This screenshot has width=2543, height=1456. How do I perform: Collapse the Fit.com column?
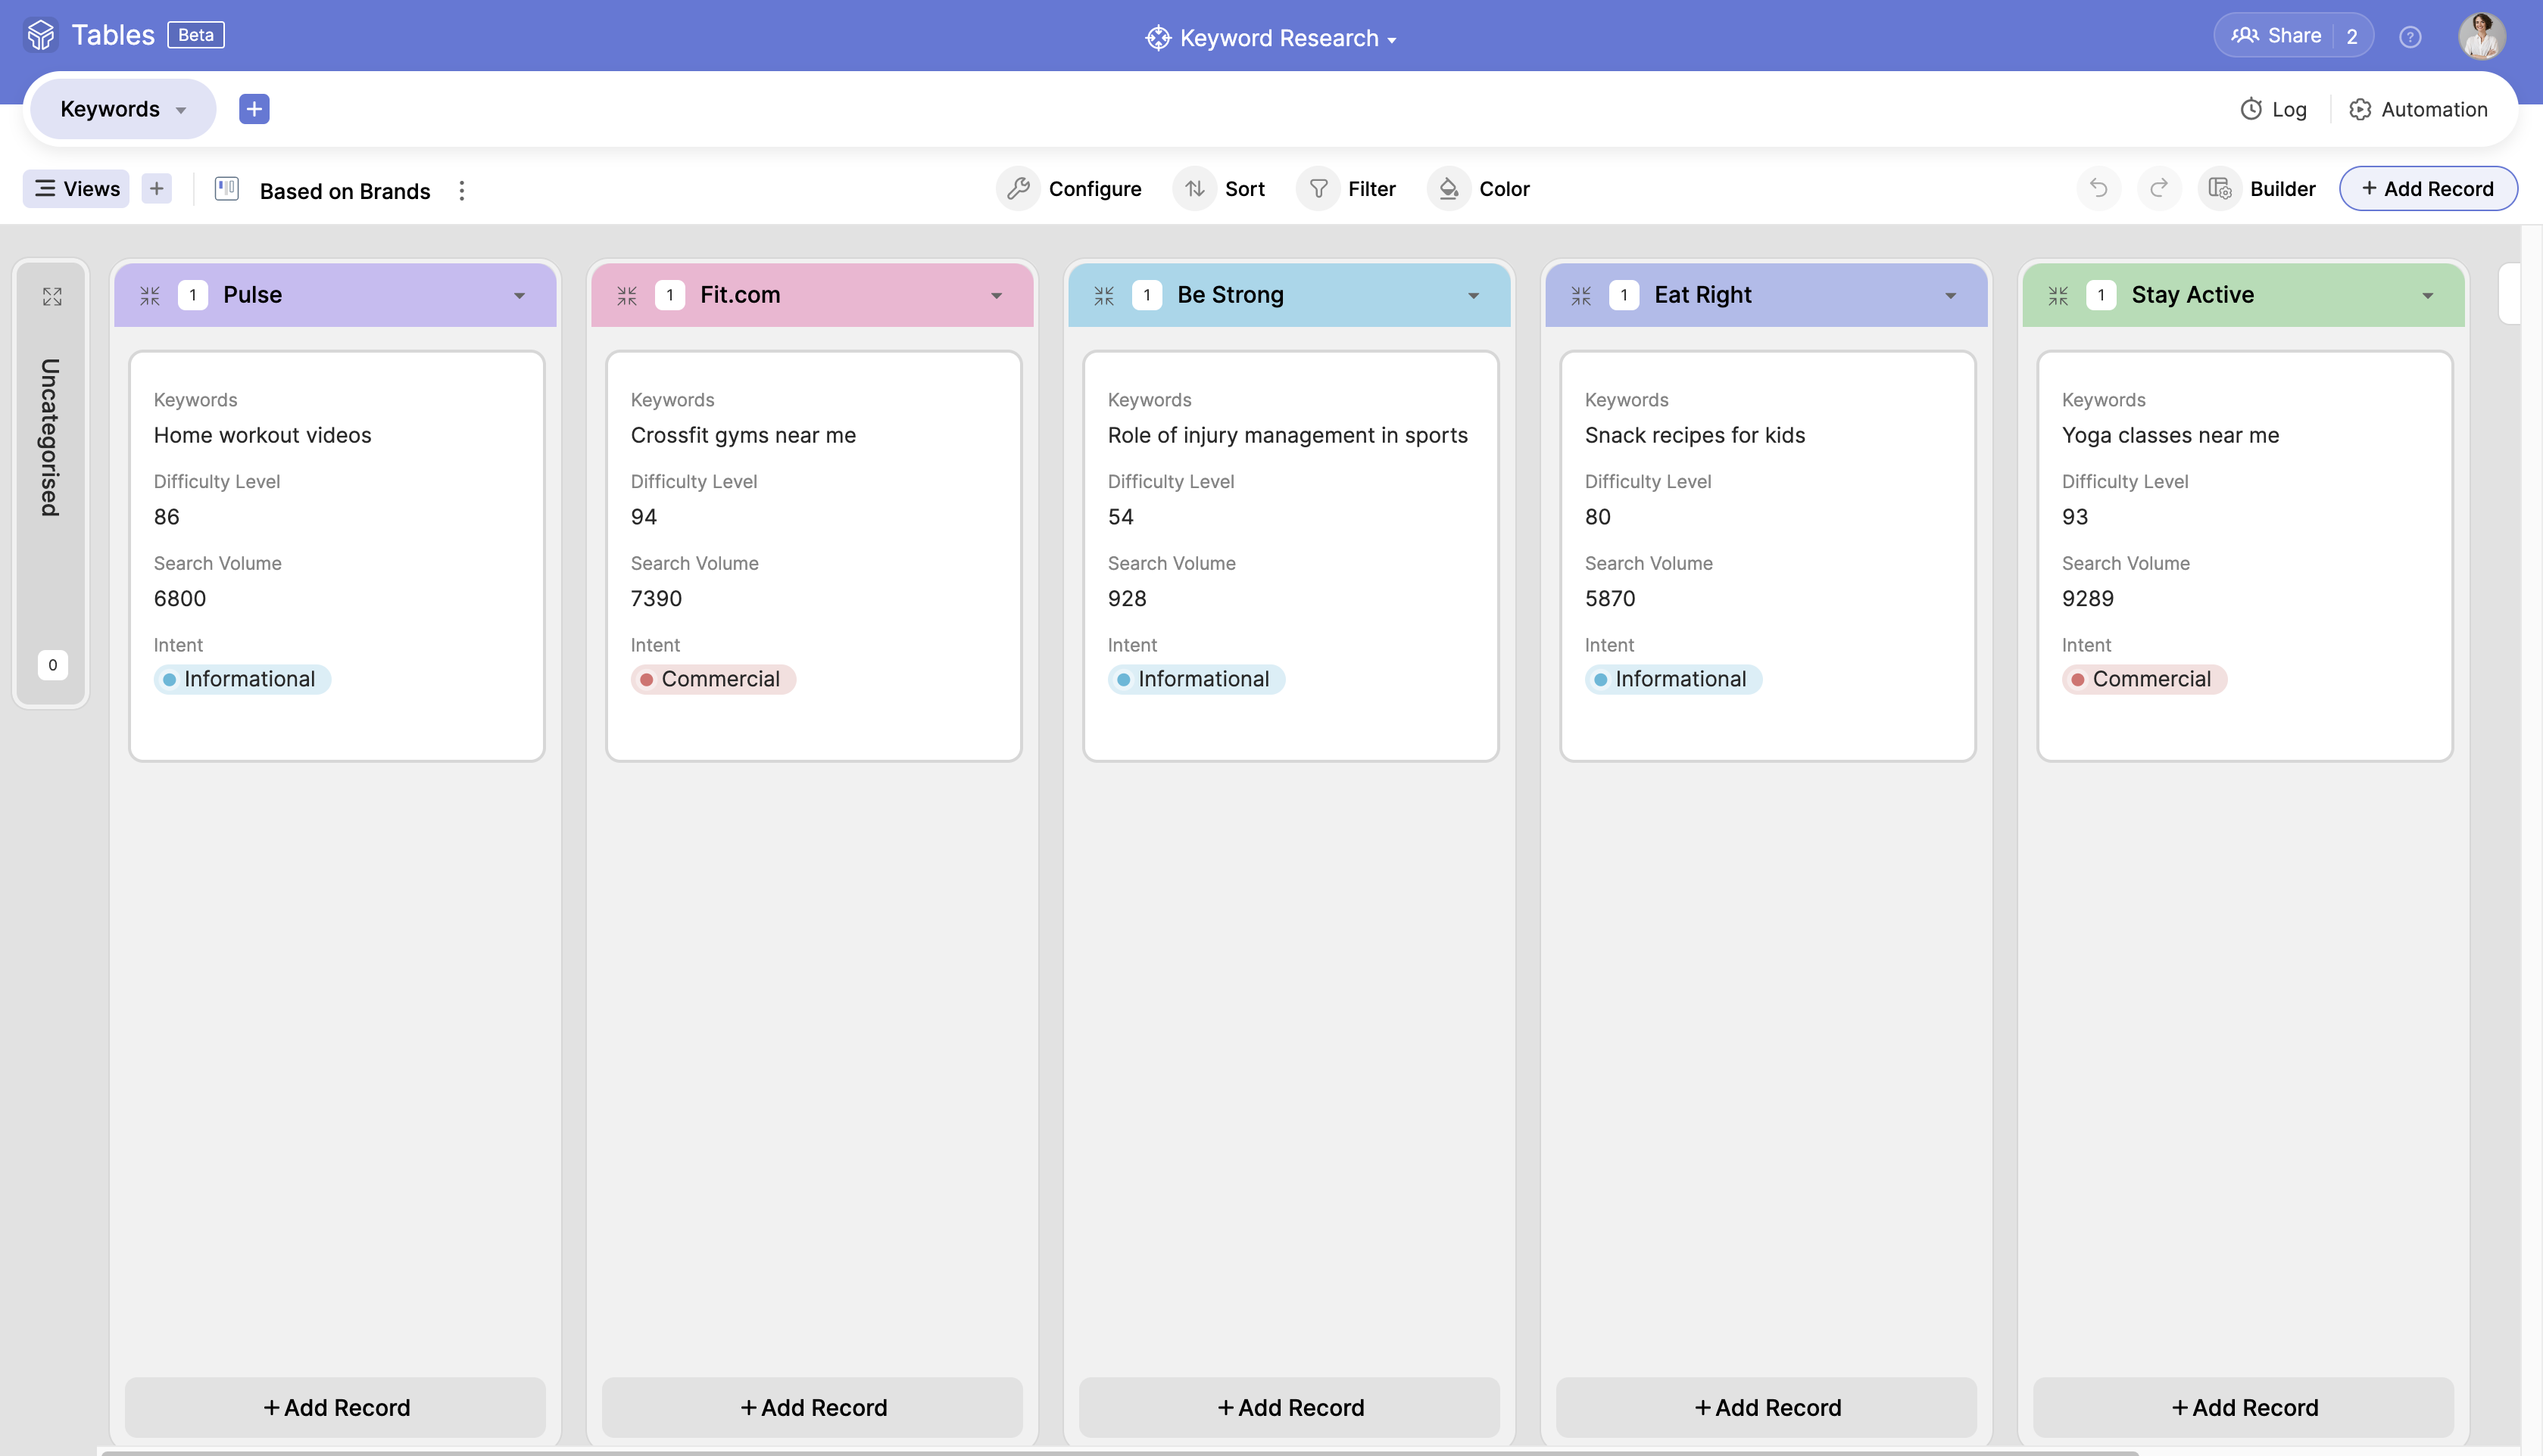pyautogui.click(x=627, y=295)
